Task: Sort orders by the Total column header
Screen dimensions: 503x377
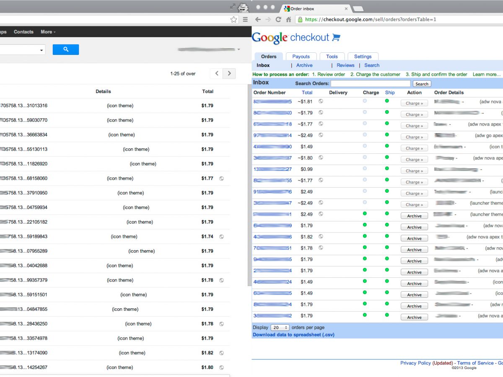Action: pos(307,93)
